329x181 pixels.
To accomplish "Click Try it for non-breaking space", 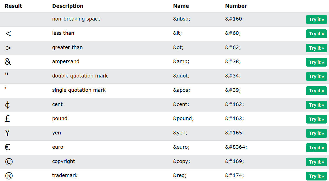I will click(x=316, y=20).
